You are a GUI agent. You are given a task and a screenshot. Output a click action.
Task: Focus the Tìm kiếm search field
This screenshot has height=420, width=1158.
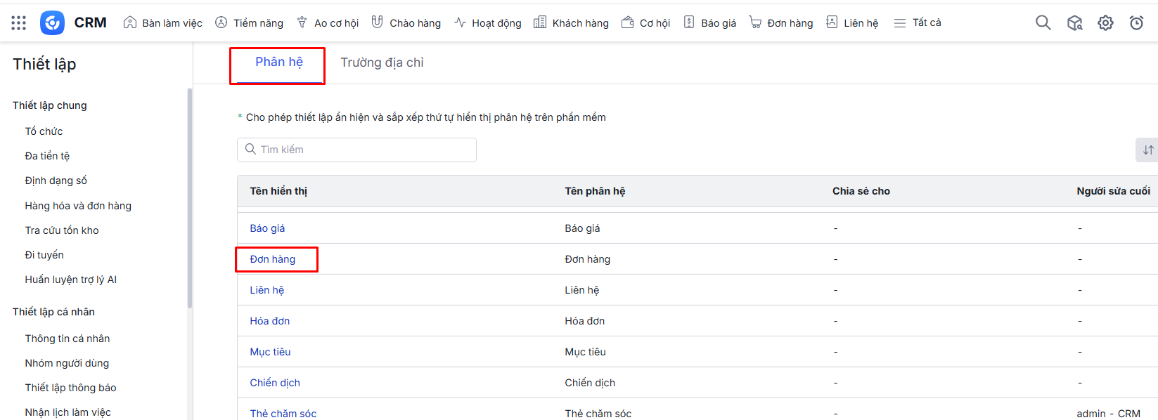(356, 150)
